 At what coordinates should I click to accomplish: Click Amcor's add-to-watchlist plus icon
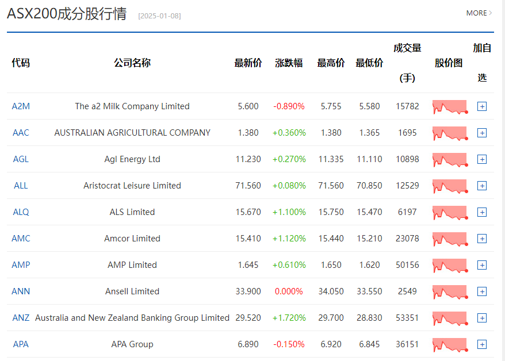[x=481, y=239]
